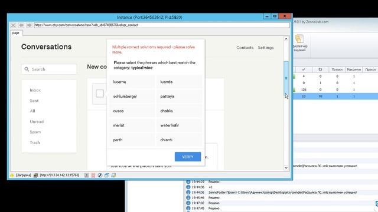The image size is (378, 212).
Task: Click the page scrollbar up arrow
Action: 286,39
